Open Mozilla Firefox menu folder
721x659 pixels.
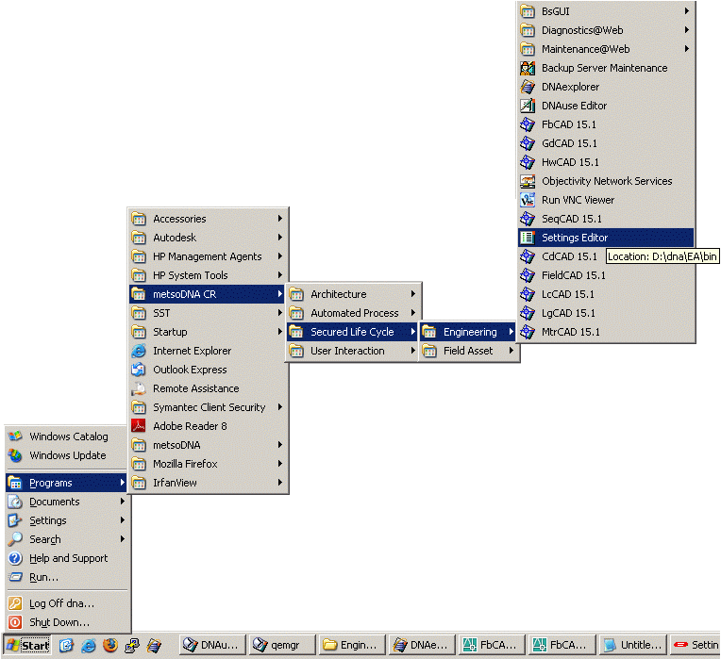[x=207, y=464]
